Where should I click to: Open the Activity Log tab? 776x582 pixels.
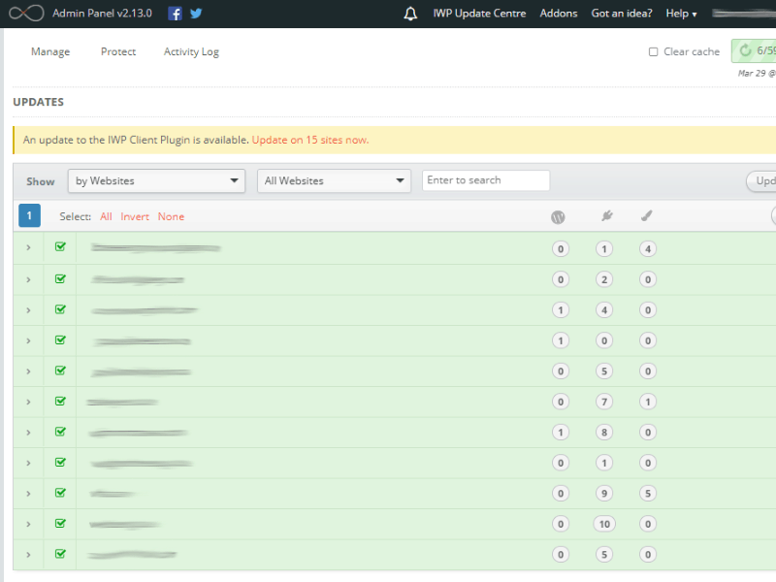pyautogui.click(x=191, y=52)
